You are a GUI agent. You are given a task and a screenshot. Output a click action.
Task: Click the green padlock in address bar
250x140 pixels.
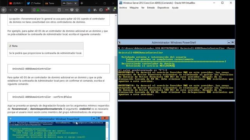pyautogui.click(x=38, y=10)
